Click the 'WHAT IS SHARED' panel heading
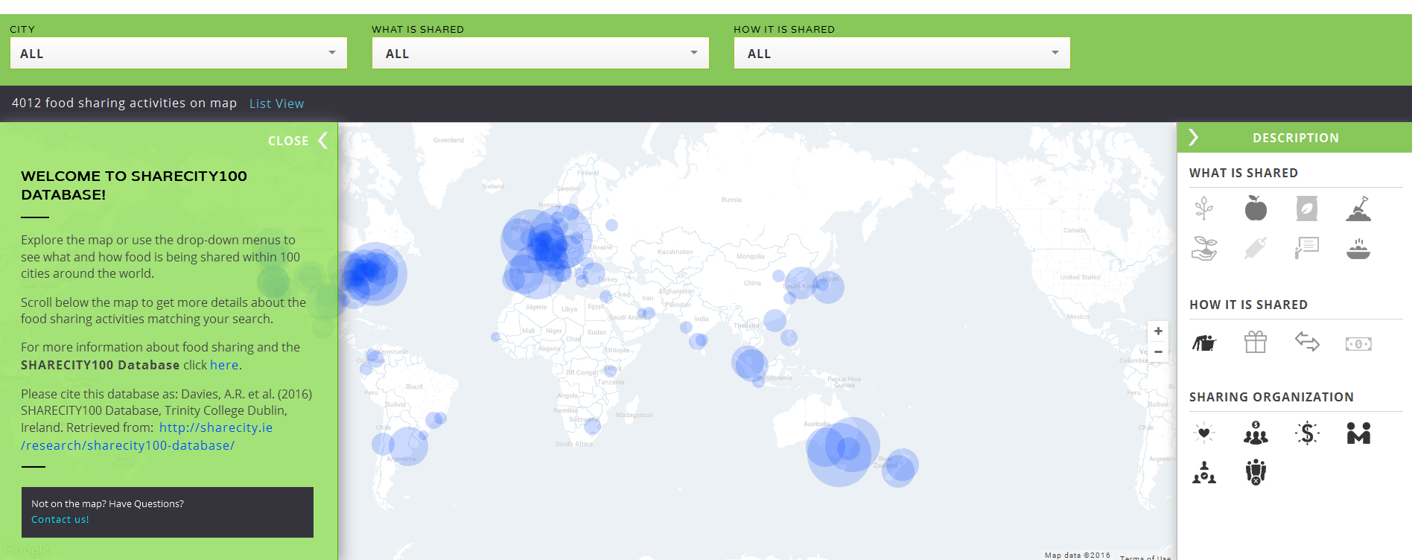 pyautogui.click(x=1244, y=173)
